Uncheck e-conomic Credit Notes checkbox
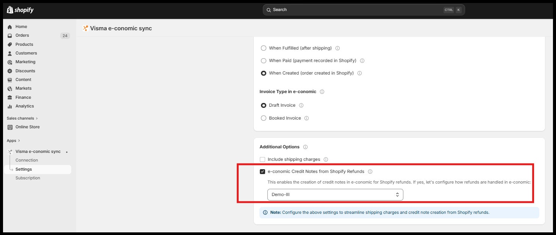This screenshot has width=556, height=235. click(x=262, y=172)
